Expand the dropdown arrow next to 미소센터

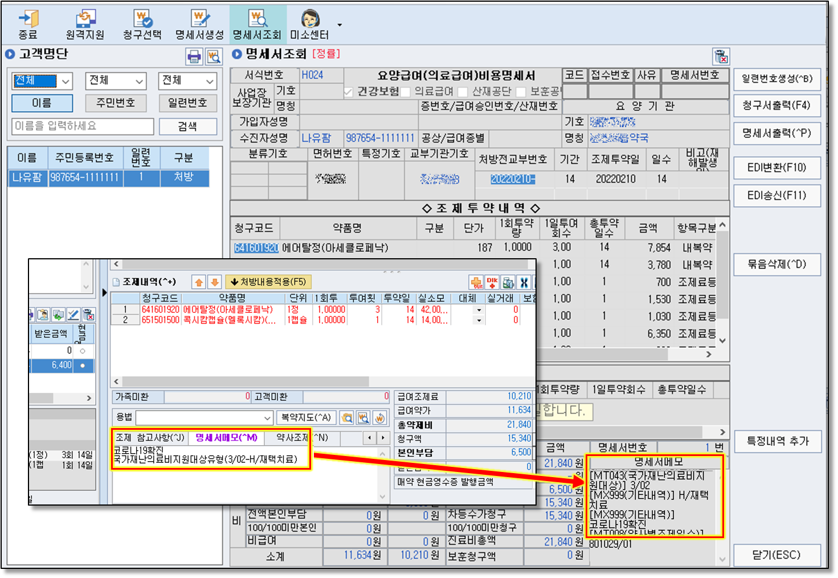[x=340, y=25]
